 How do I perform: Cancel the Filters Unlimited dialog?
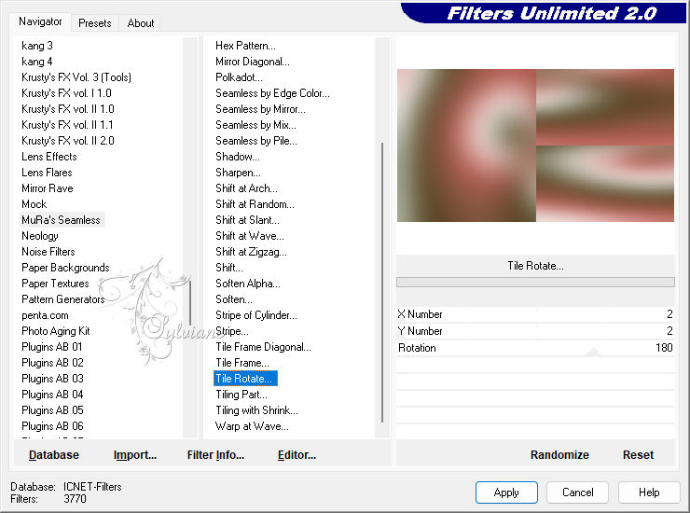tap(578, 492)
